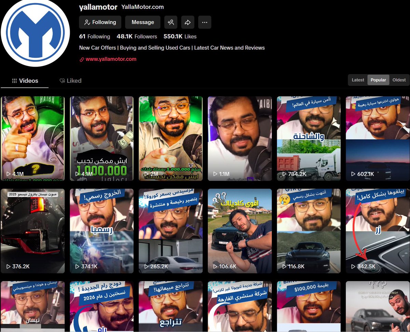Sort videos by Oldest
The width and height of the screenshot is (410, 332).
[x=399, y=80]
